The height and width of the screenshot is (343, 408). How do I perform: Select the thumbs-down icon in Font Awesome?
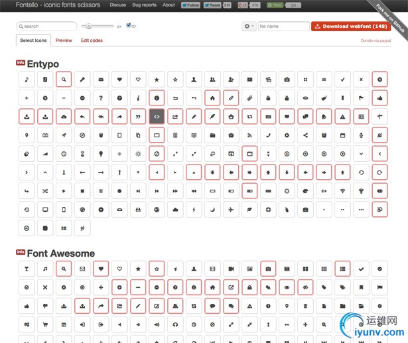coord(45,306)
